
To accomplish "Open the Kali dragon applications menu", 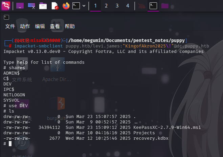I will pos(6,6).
